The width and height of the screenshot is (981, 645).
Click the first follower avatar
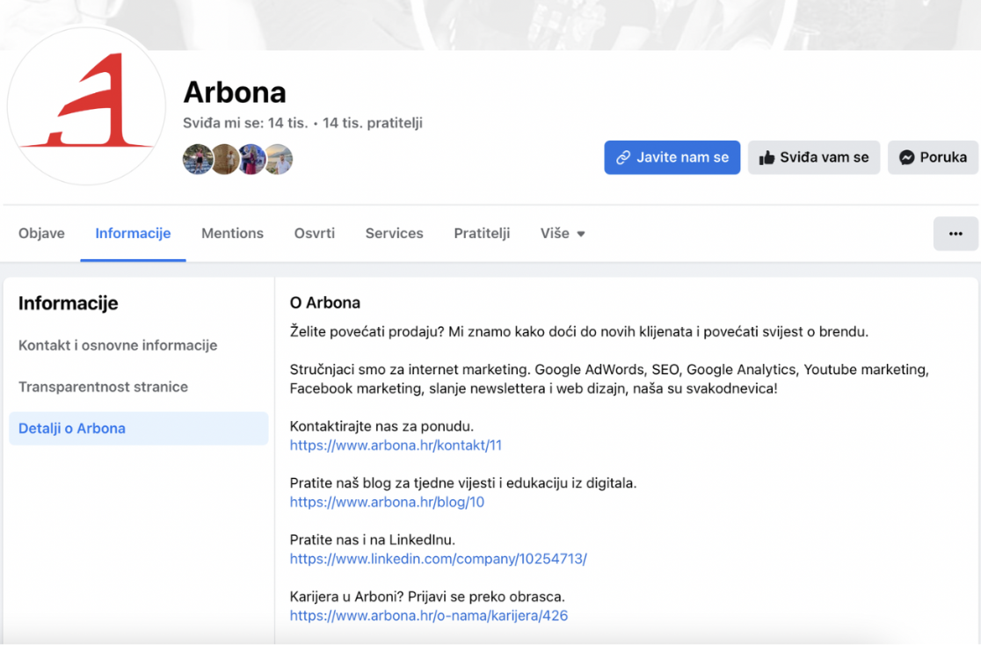197,159
